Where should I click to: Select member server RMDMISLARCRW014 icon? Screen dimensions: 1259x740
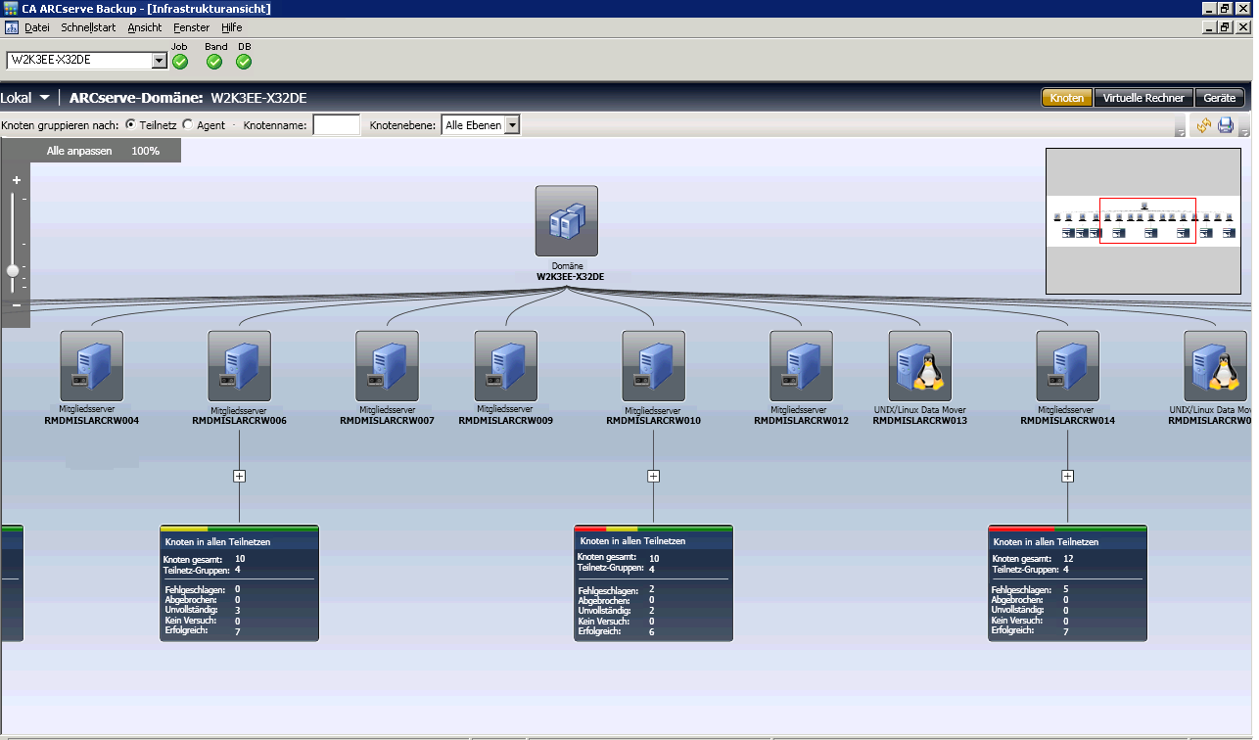1068,366
